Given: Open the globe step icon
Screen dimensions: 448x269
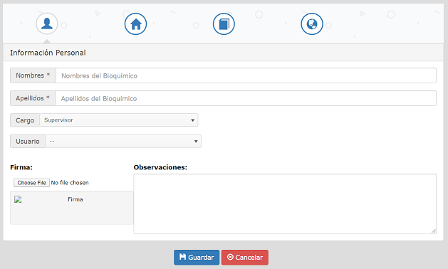Looking at the screenshot, I should (312, 24).
